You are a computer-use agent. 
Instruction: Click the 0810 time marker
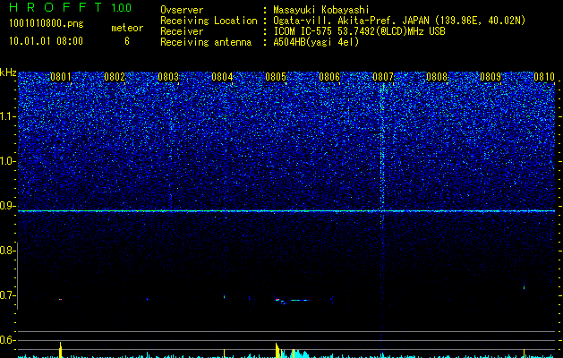coord(544,77)
